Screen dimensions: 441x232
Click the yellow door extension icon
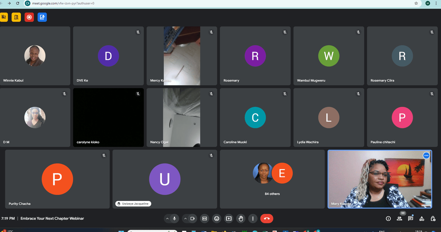pyautogui.click(x=16, y=17)
